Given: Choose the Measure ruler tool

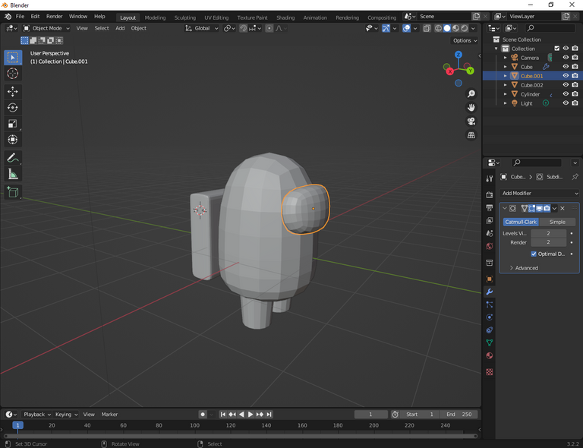Looking at the screenshot, I should click(x=13, y=174).
